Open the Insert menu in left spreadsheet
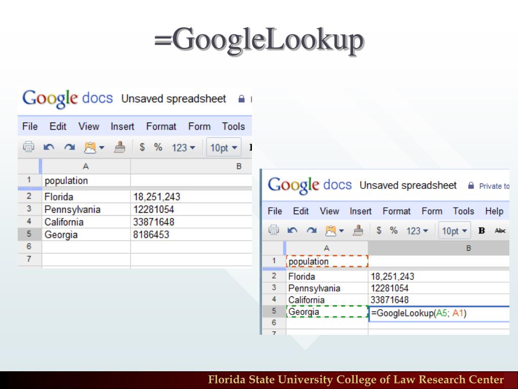Screen dimensions: 518x389 [122, 126]
